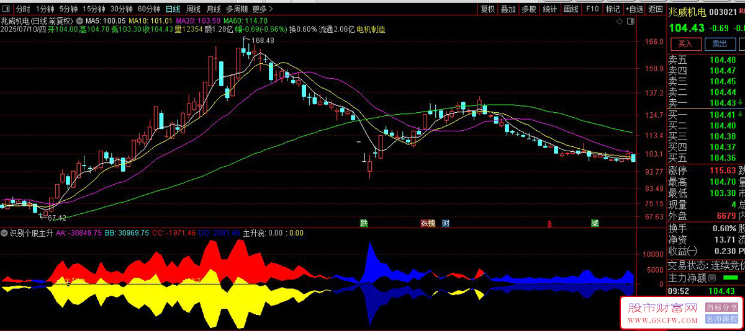Click the 买二 price 104.40
Screen dimensions: 745x331
[x=723, y=125]
